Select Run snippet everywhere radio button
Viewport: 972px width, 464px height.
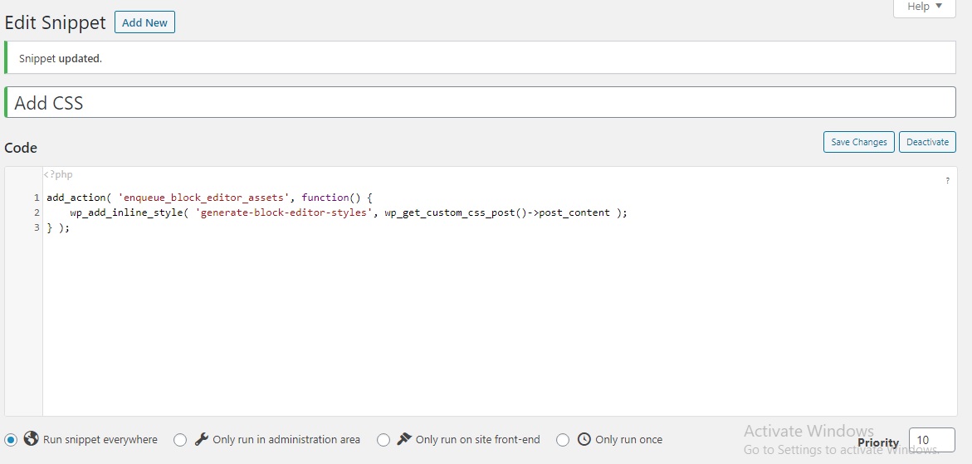(x=11, y=440)
